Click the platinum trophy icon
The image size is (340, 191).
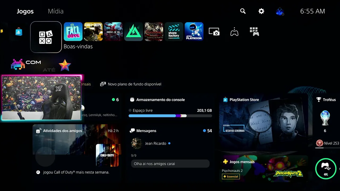[x=325, y=118]
